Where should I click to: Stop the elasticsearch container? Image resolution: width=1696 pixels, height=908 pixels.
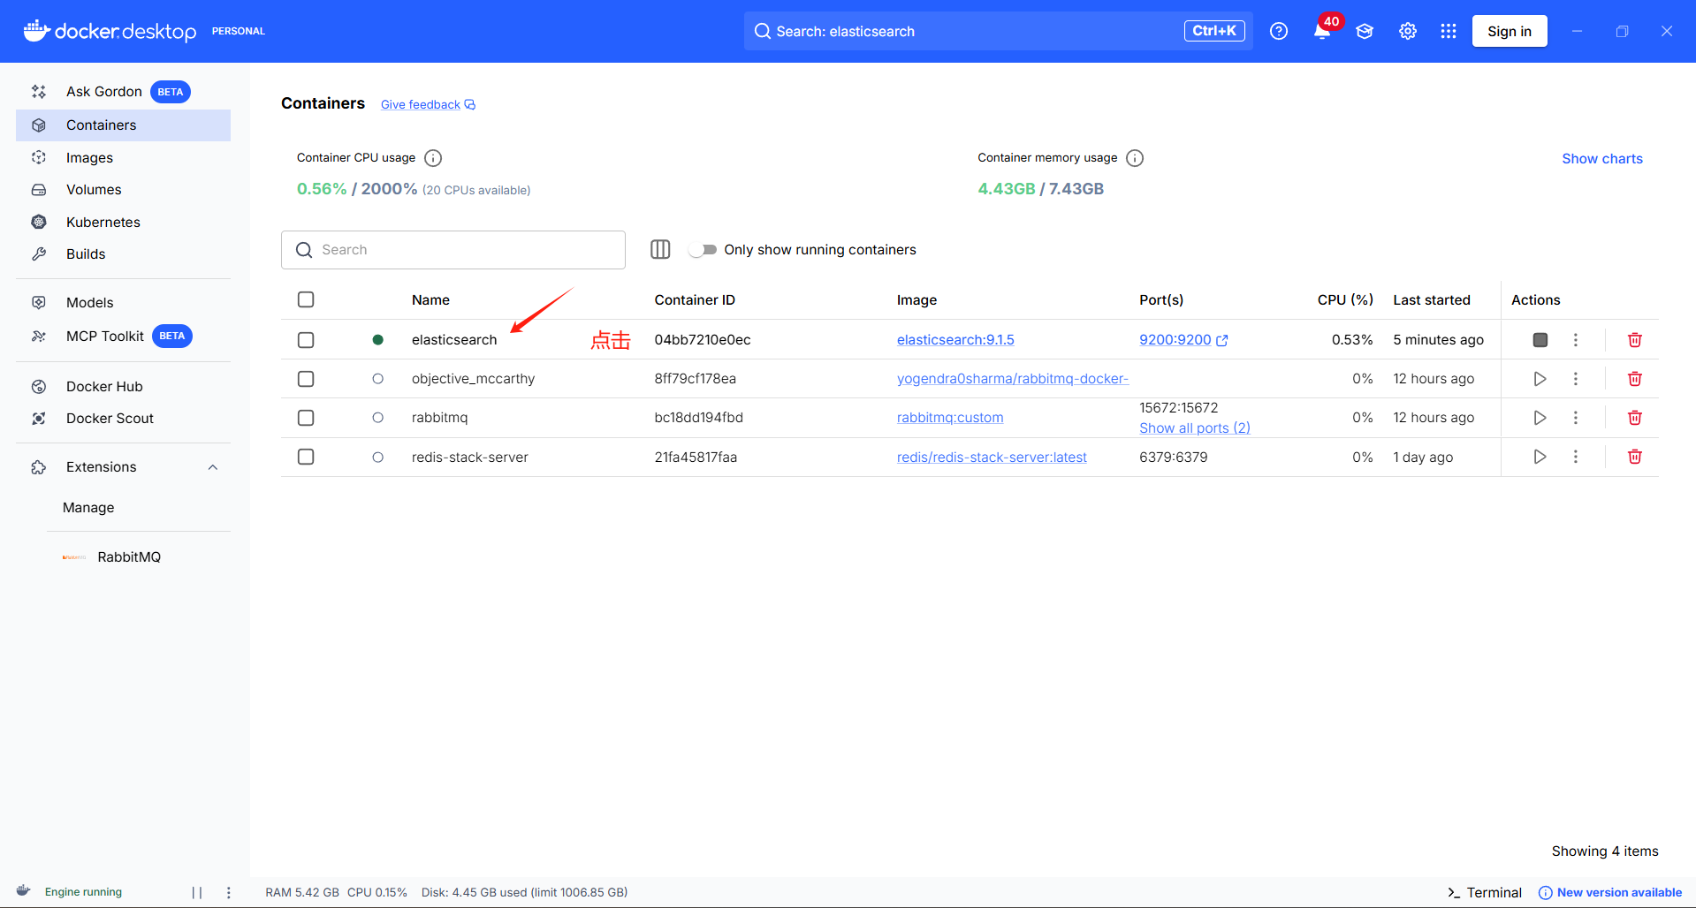coord(1540,339)
